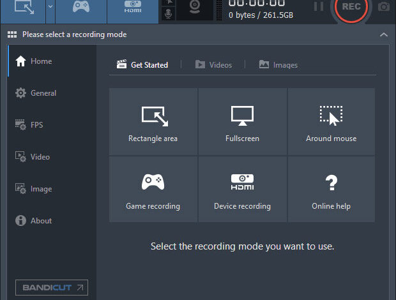Click the 'Select the recording mode' hint text

point(243,246)
